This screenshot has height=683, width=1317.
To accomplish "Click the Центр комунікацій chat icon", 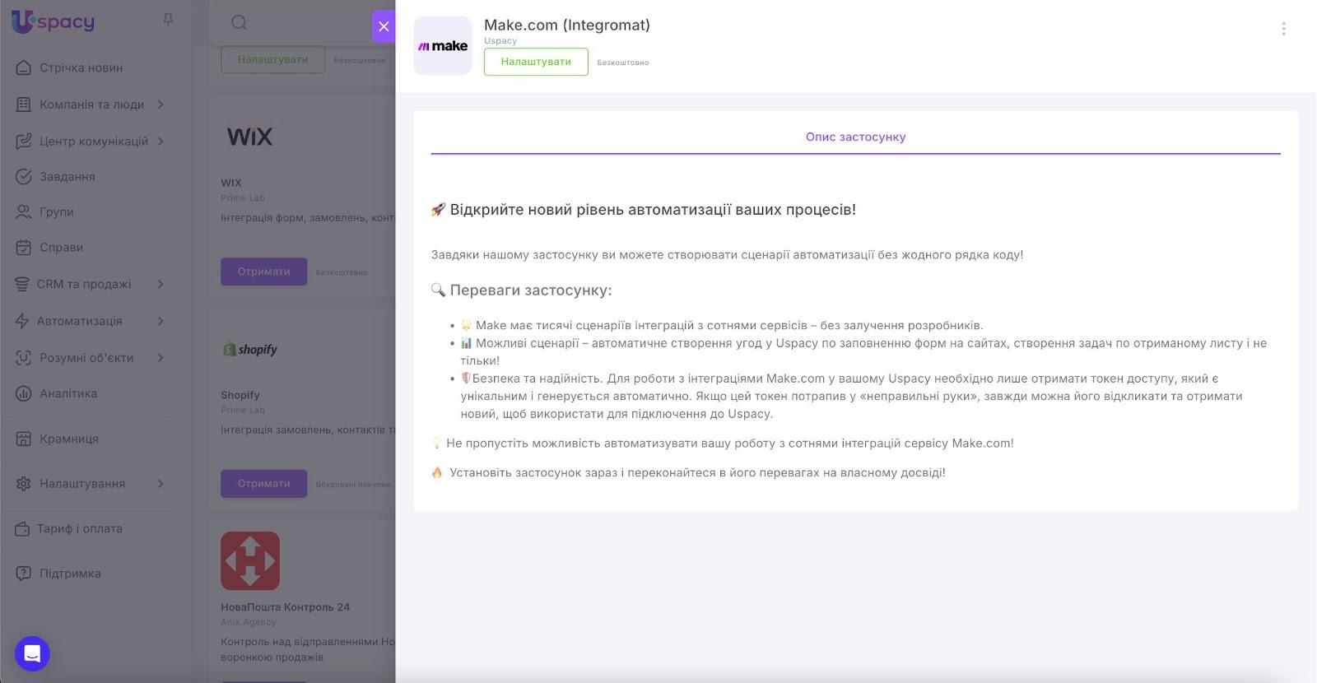I will pyautogui.click(x=24, y=141).
